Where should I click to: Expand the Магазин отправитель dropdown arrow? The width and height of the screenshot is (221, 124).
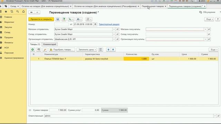pos(114,29)
